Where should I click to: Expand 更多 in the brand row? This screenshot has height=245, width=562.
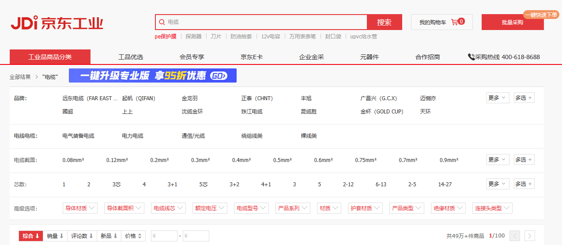click(x=497, y=98)
